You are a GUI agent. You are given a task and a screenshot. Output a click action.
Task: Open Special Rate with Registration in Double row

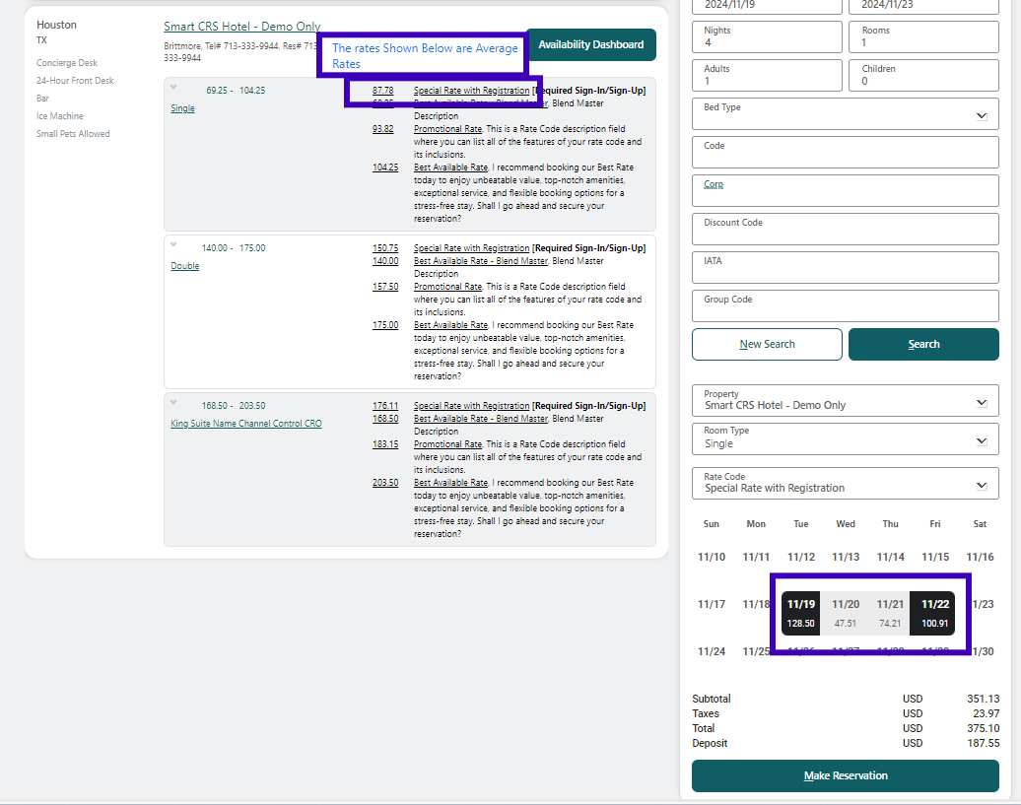tap(471, 248)
